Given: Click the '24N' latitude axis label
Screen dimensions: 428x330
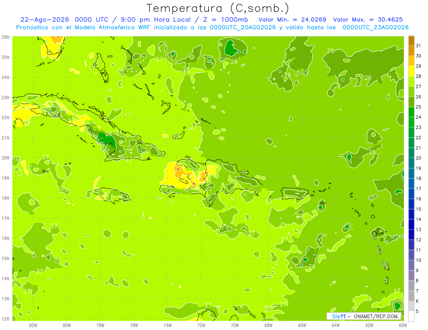Looking at the screenshot, I should coord(5,77).
